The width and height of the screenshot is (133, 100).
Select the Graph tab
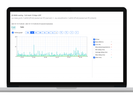coord(13,27)
